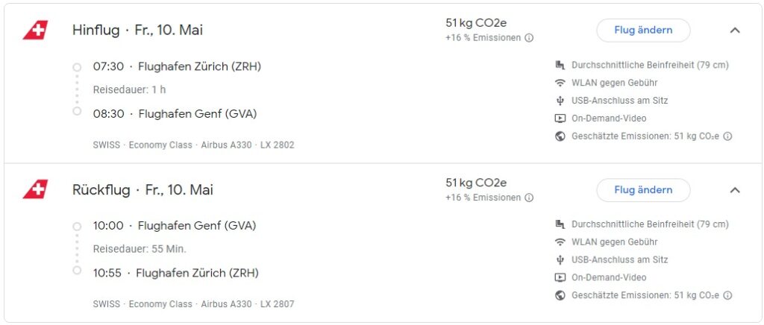
Task: Click the On-Demand-Video icon in Rückflug details
Action: [x=560, y=277]
